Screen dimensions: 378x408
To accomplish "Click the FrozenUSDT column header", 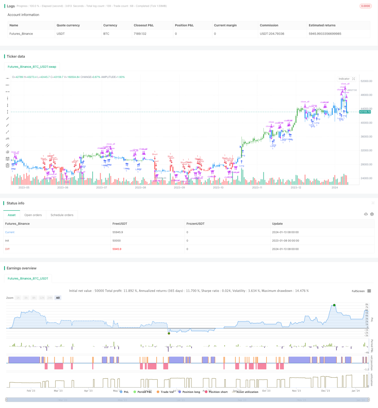I will (x=195, y=224).
